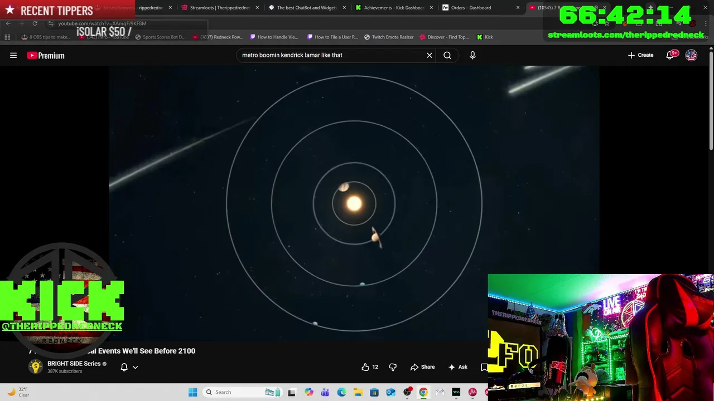714x401 pixels.
Task: Open Microsoft Edge from taskbar
Action: (x=341, y=392)
